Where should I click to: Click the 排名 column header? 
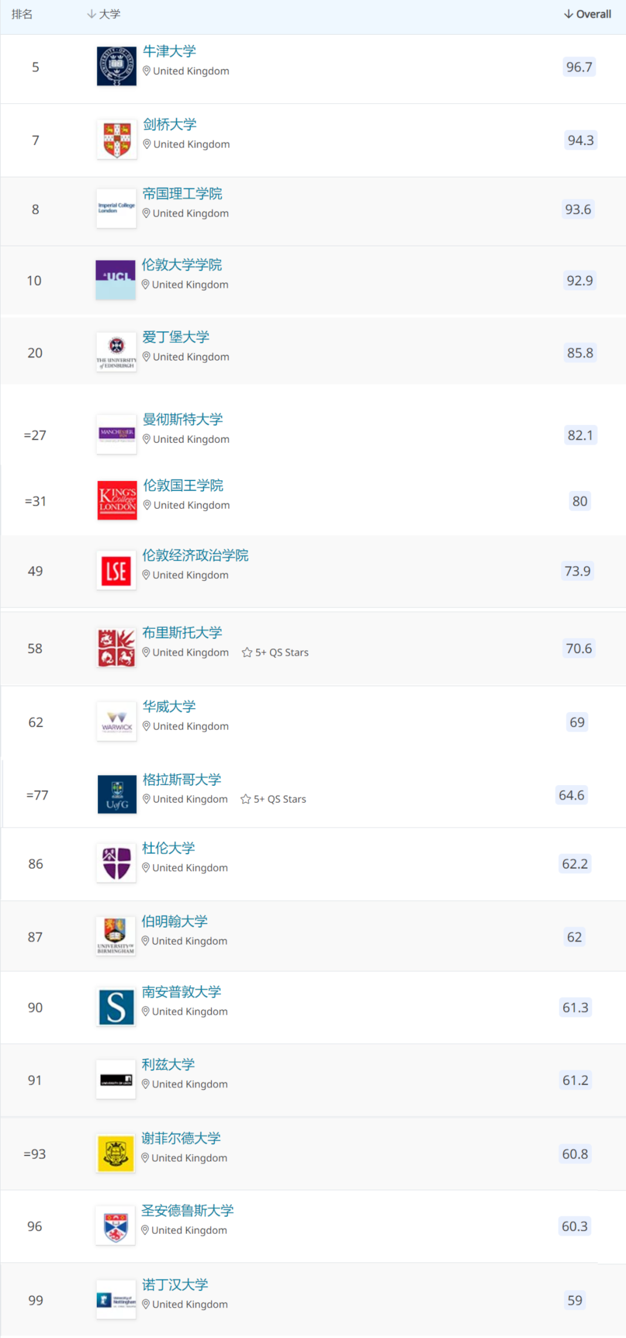point(22,14)
